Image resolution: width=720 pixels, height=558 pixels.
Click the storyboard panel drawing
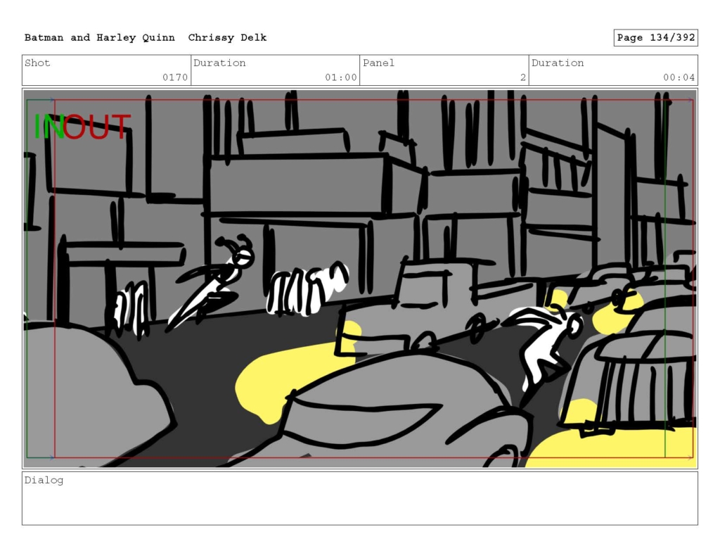tap(360, 279)
